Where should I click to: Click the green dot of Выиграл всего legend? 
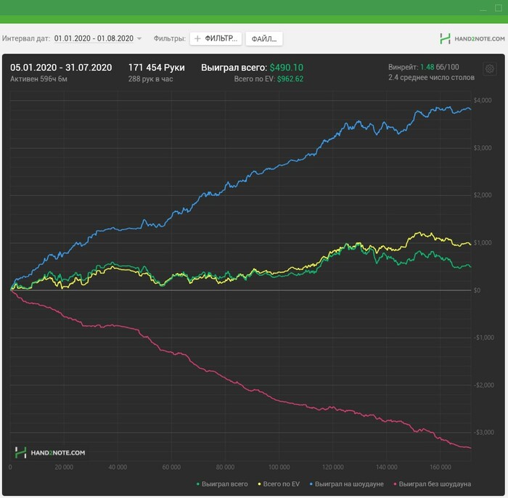(x=198, y=484)
